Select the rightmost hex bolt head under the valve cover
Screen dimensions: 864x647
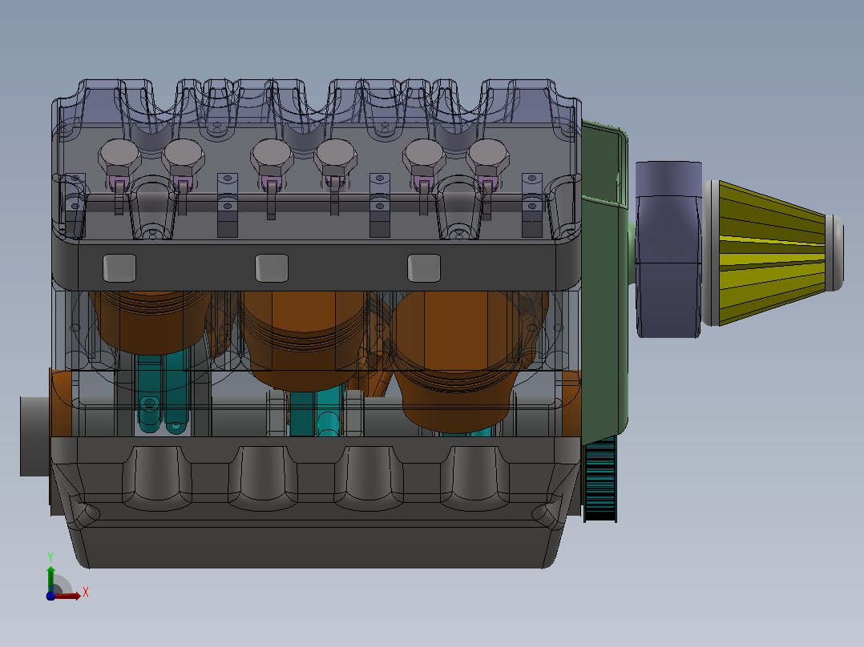point(487,157)
